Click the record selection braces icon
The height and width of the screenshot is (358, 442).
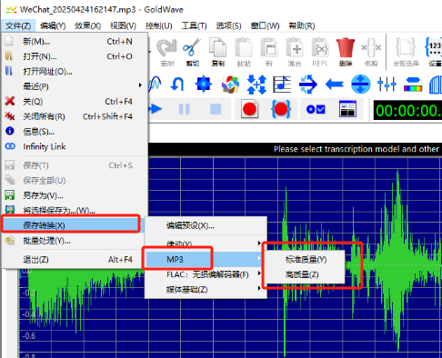(281, 109)
